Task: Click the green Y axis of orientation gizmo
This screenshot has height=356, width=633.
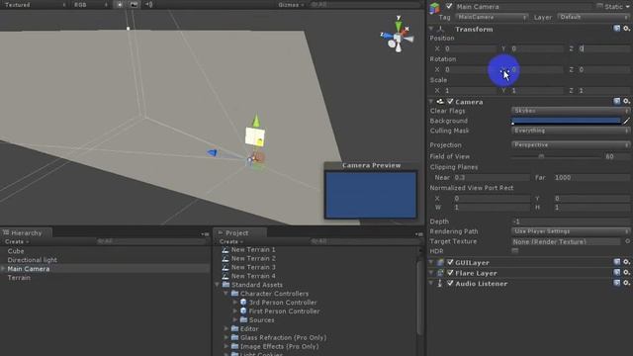Action: (399, 26)
